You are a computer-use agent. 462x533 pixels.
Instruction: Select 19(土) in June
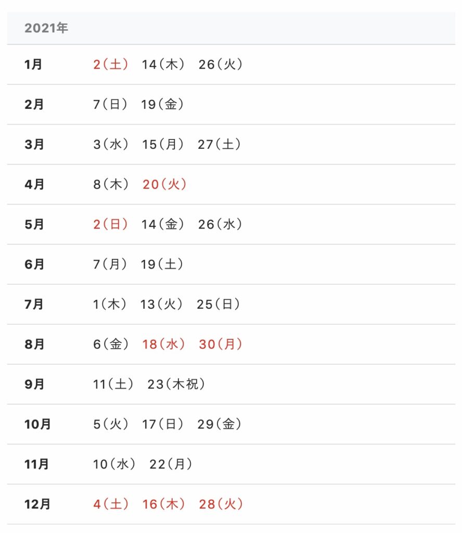[162, 264]
